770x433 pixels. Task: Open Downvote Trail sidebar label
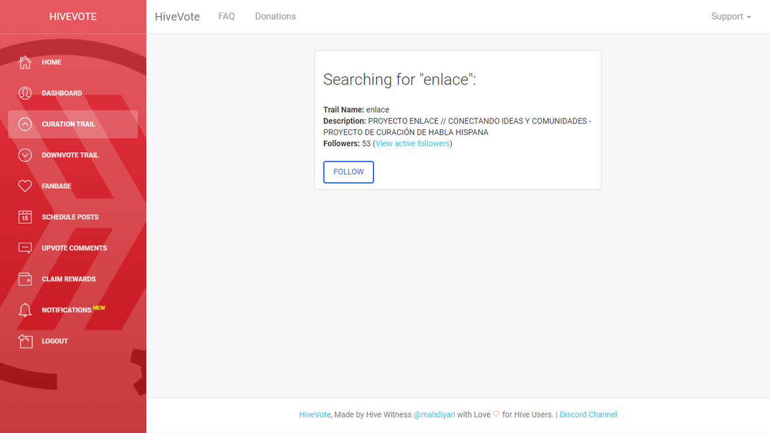point(70,155)
